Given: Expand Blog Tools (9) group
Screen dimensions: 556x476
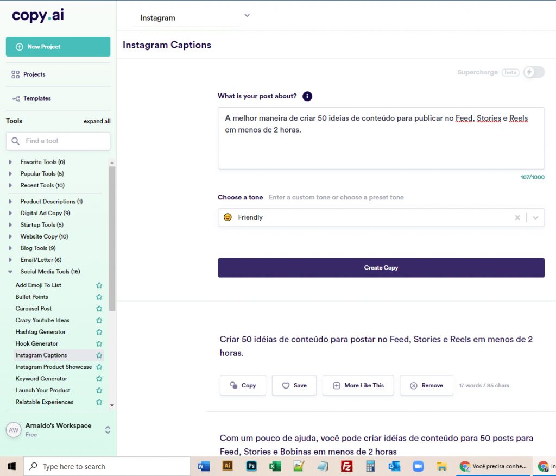Looking at the screenshot, I should click(10, 248).
